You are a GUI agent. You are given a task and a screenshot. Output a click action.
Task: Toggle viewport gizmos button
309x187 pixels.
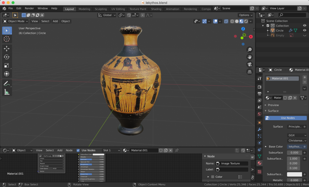(204, 21)
